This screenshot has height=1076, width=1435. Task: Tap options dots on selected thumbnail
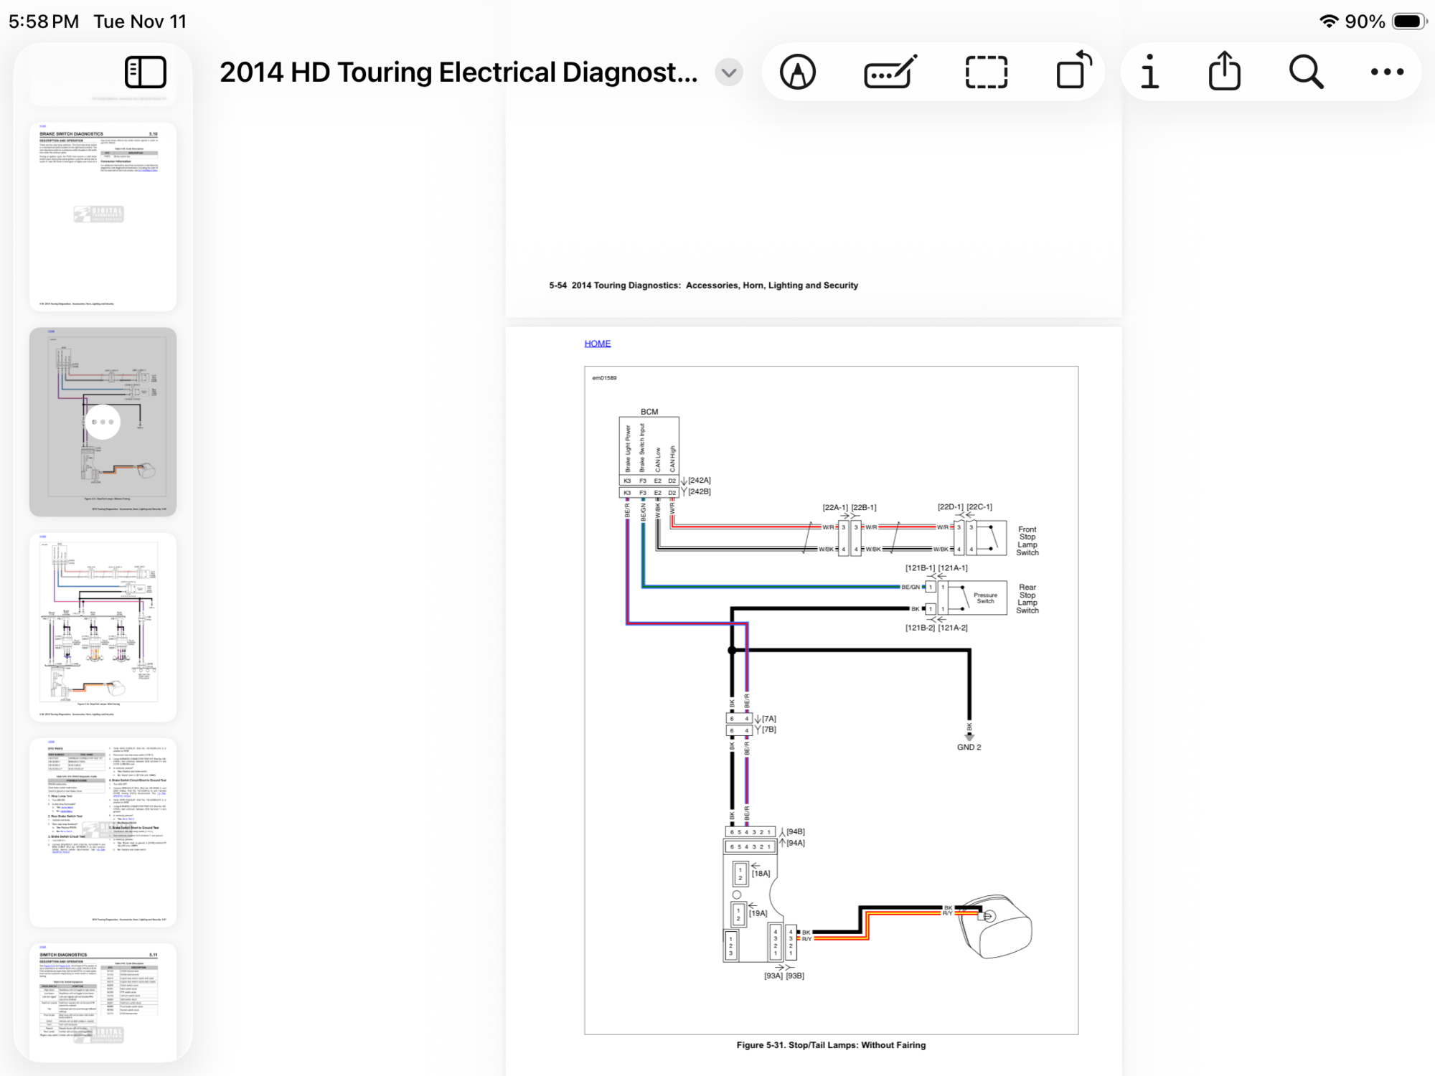(103, 422)
